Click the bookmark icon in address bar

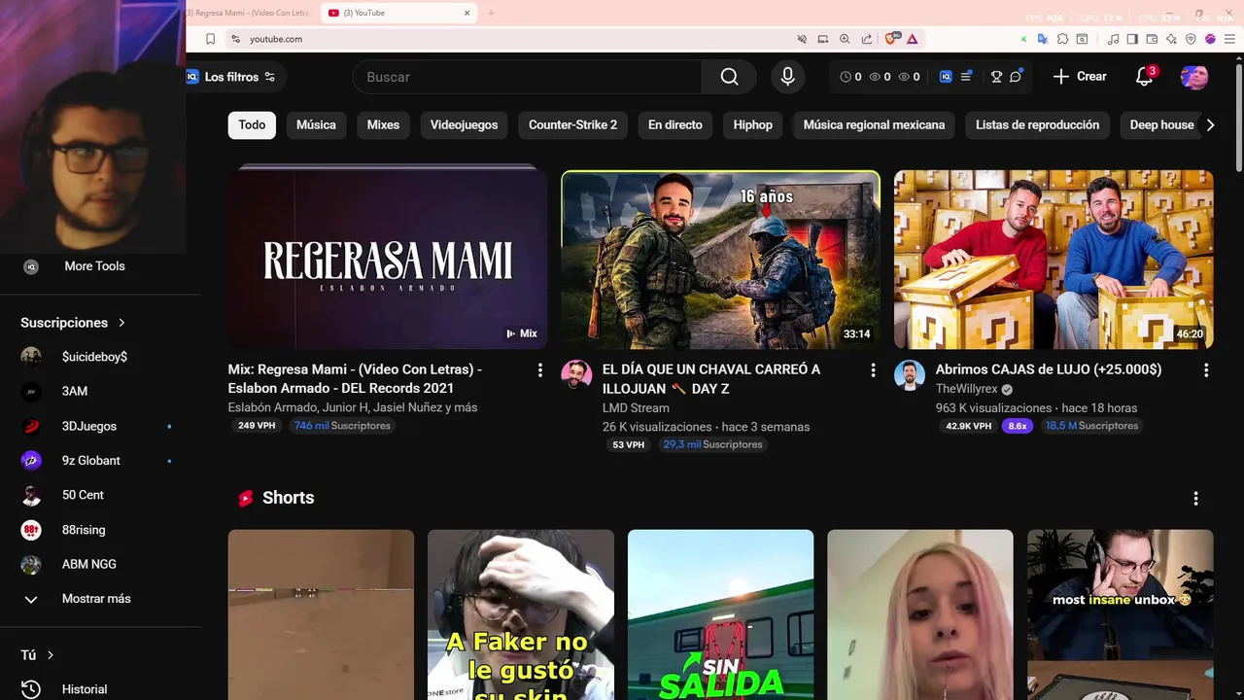point(210,39)
